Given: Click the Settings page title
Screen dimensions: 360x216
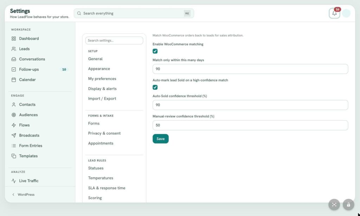Looking at the screenshot, I should tap(20, 11).
